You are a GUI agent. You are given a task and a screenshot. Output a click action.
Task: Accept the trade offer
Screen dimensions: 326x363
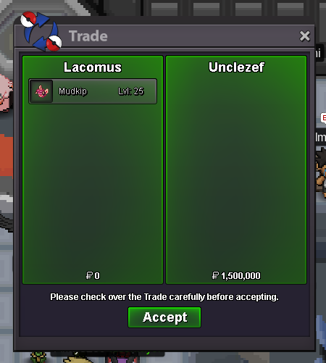tap(164, 317)
